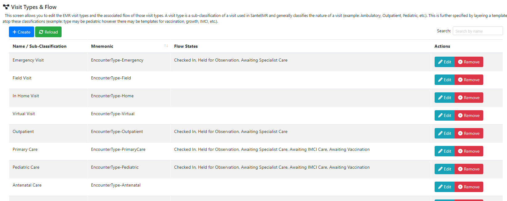Edit the Emergency Visit type
The height and width of the screenshot is (201, 507).
tap(444, 62)
